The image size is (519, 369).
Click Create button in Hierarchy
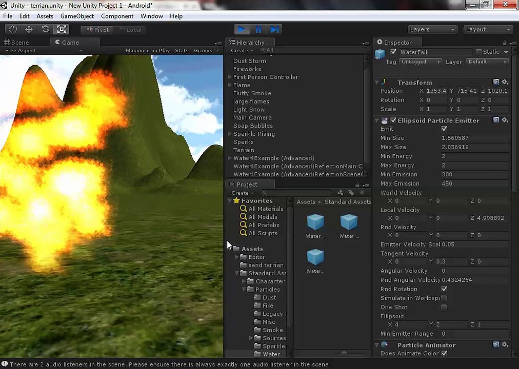point(242,51)
